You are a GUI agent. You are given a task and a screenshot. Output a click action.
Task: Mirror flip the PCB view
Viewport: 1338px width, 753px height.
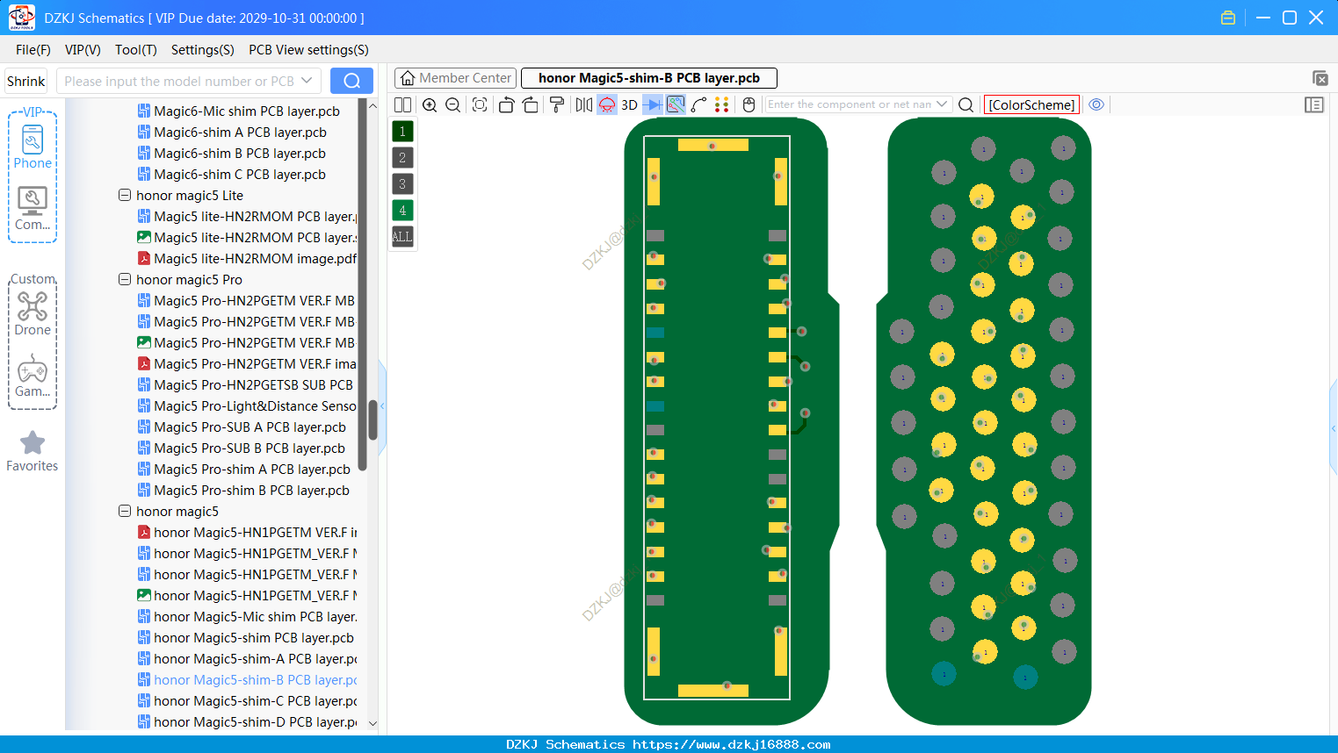tap(584, 104)
